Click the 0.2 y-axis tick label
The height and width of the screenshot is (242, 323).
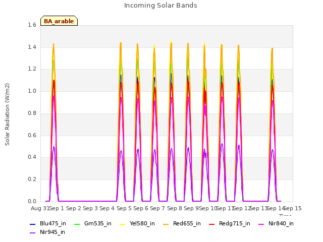tap(32, 179)
